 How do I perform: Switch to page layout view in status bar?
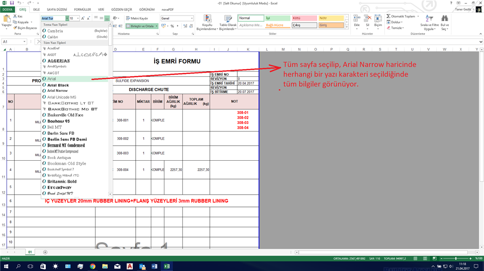click(425, 258)
